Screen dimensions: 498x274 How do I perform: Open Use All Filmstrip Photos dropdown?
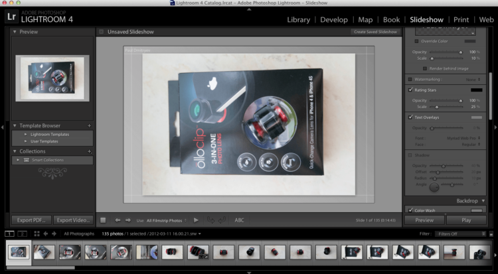pyautogui.click(x=167, y=220)
